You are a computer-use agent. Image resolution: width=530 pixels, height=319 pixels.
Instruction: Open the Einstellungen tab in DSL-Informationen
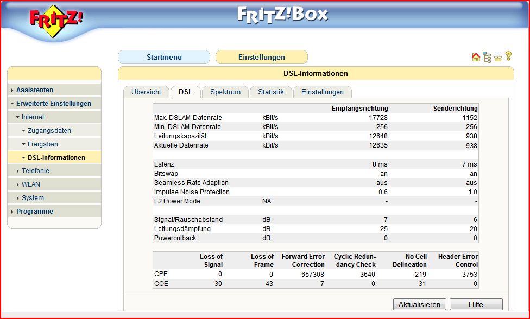point(323,92)
